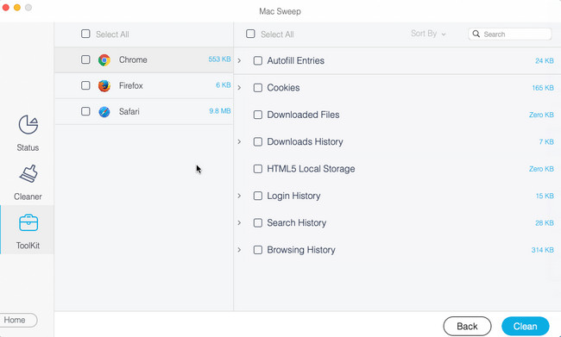Open the Status pie chart icon
The image size is (561, 337).
pyautogui.click(x=28, y=125)
